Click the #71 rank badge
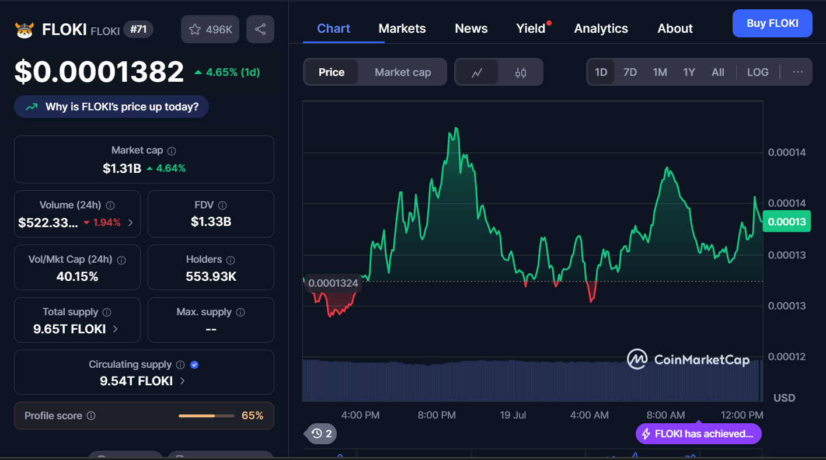826x460 pixels. (138, 29)
